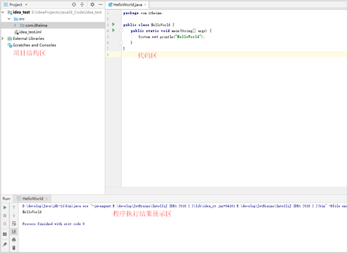348x253 pixels.
Task: Click the Pause output icon
Action: click(x=5, y=224)
